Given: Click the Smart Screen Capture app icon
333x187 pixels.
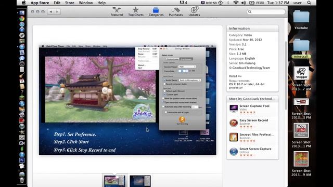Looking at the screenshot, I should pyautogui.click(x=234, y=152).
